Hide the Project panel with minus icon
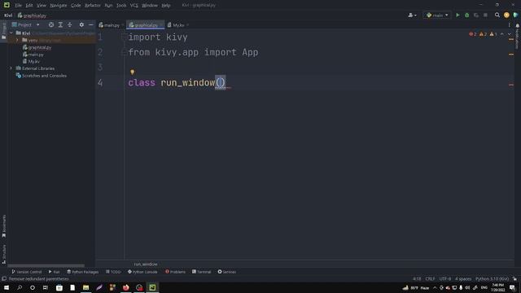Image resolution: width=521 pixels, height=293 pixels. tap(90, 25)
